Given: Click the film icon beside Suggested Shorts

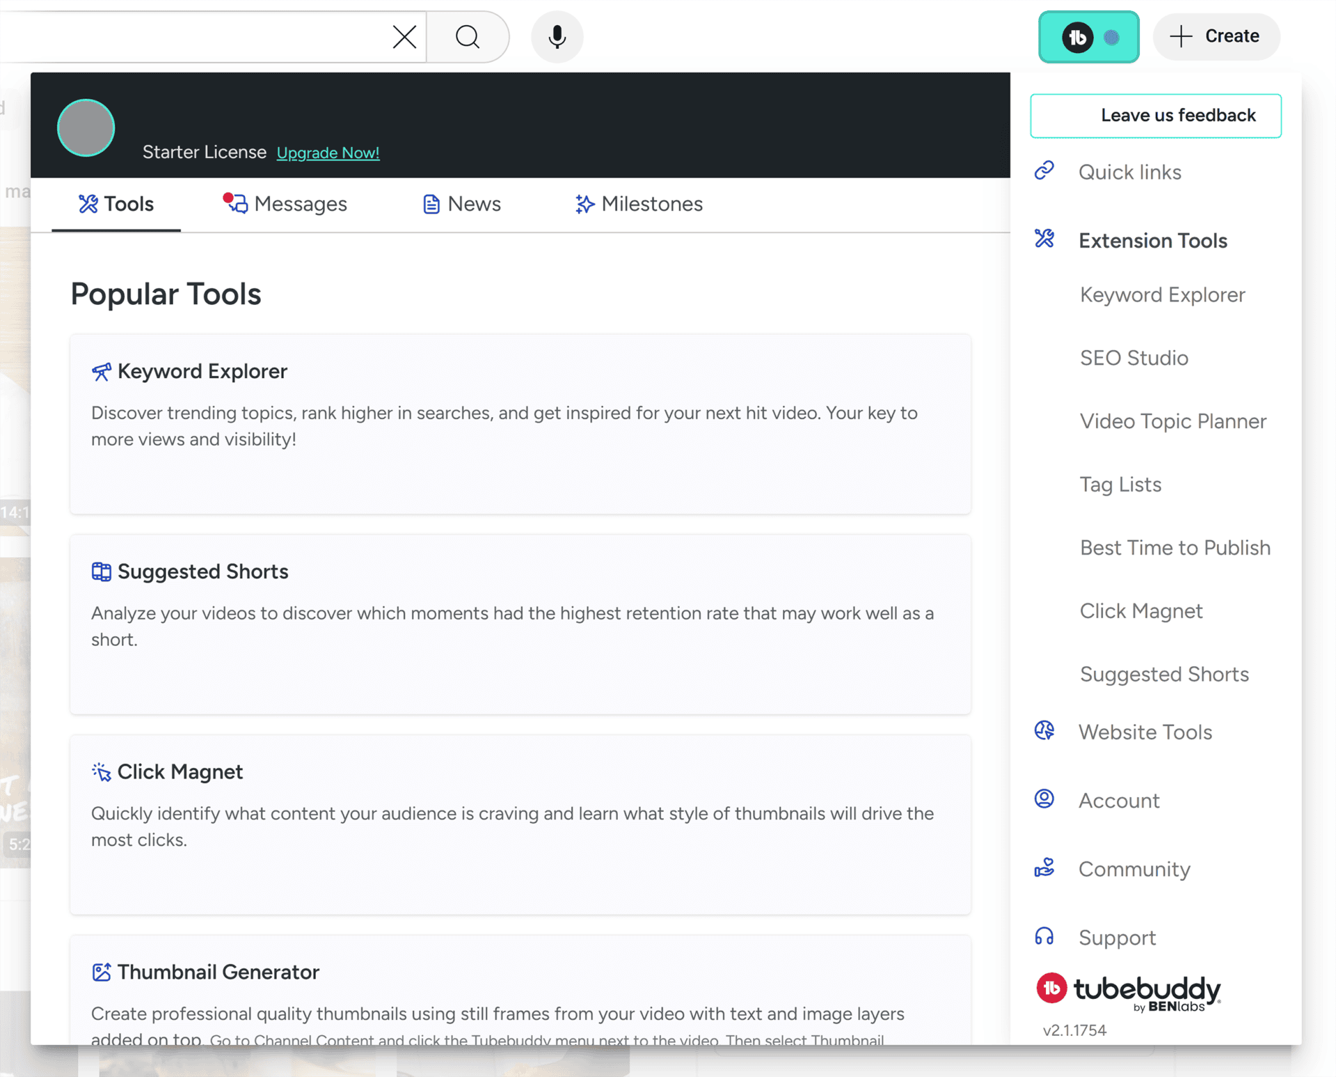Looking at the screenshot, I should (x=102, y=572).
